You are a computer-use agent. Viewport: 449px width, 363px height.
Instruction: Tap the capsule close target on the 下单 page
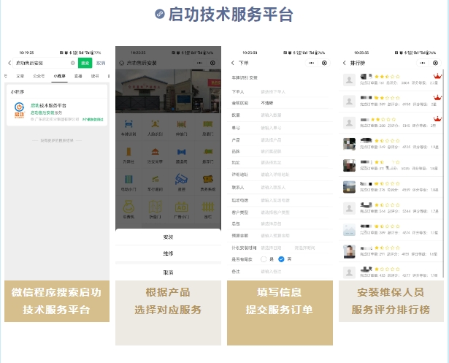click(324, 63)
